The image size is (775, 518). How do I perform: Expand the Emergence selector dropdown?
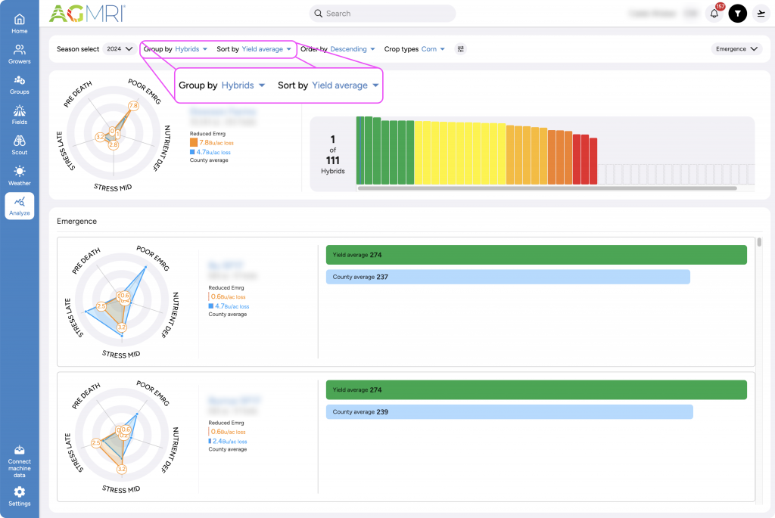[736, 49]
